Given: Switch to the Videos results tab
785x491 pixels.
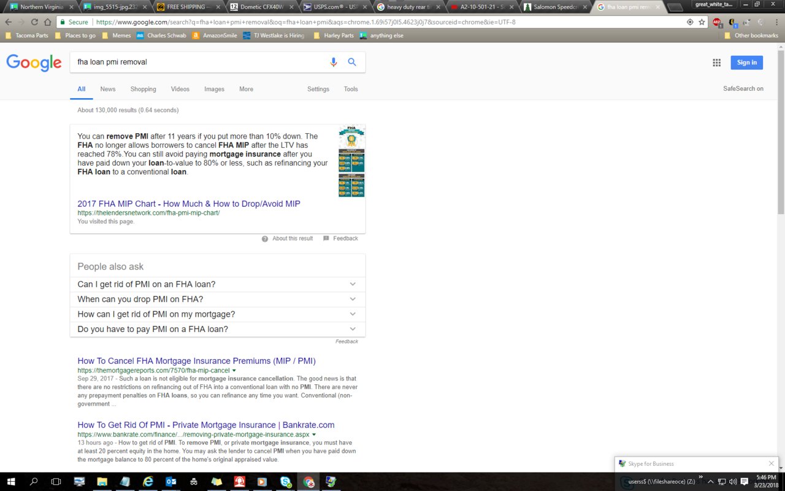Looking at the screenshot, I should [x=180, y=89].
